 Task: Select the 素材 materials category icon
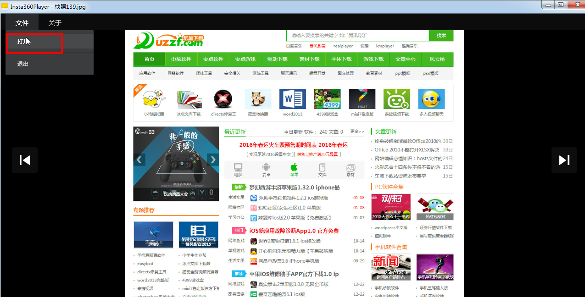click(x=351, y=169)
